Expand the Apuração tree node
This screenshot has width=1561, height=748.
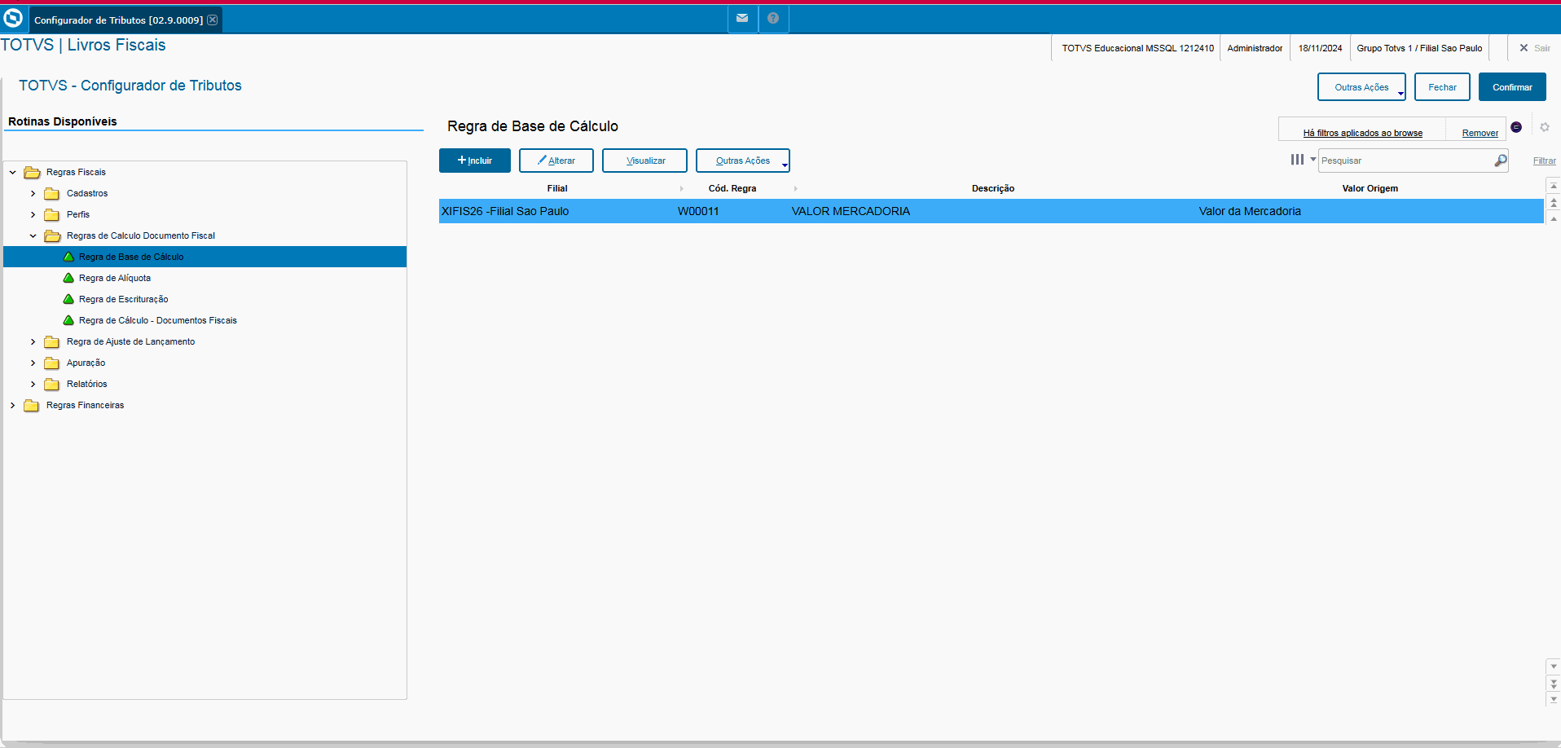pyautogui.click(x=33, y=363)
